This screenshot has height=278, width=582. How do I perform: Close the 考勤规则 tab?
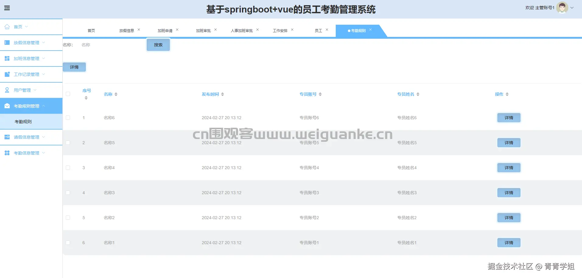pyautogui.click(x=370, y=30)
